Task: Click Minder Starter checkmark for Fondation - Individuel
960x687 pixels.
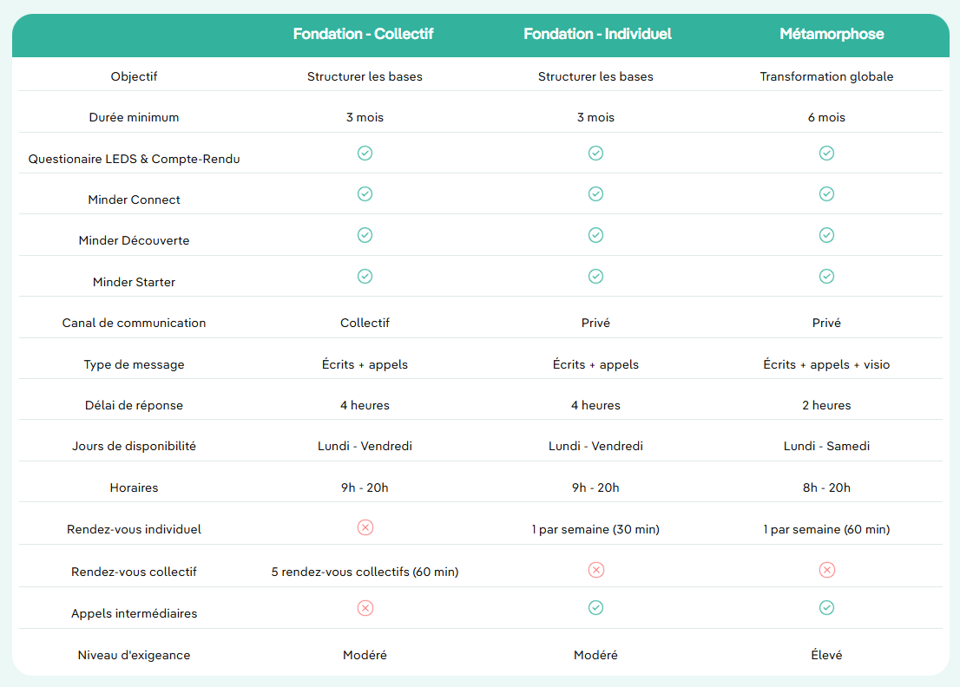Action: [595, 276]
